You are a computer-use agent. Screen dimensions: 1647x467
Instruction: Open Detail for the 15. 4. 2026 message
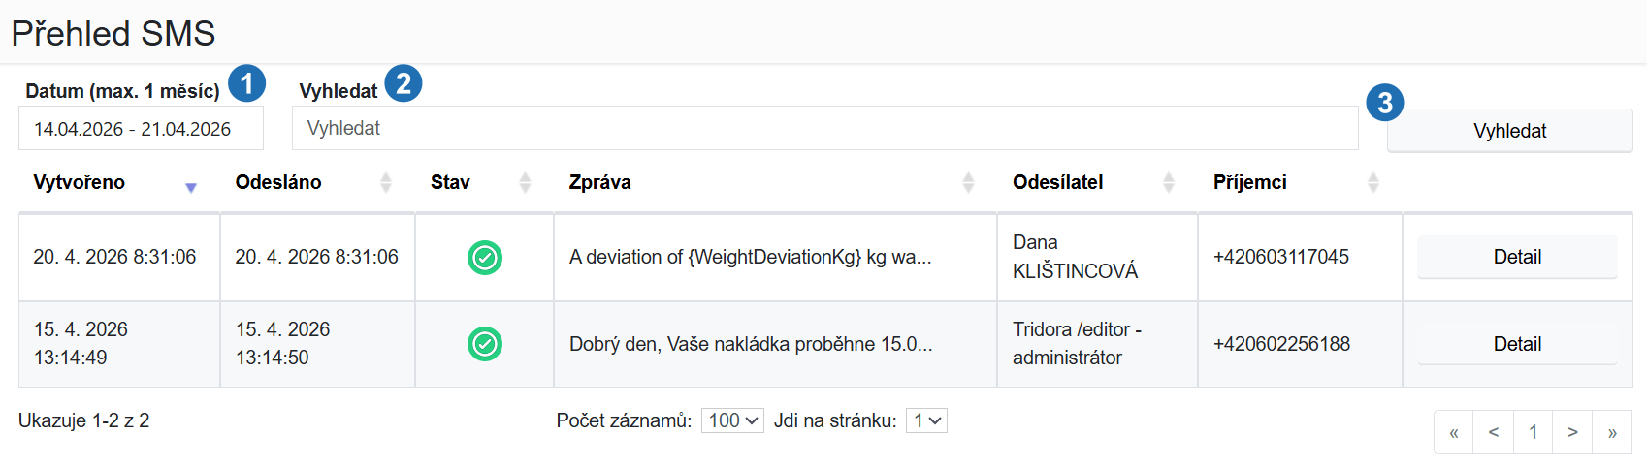point(1517,344)
